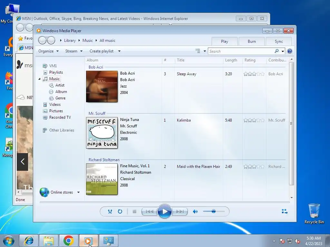
Task: Open the Create playlist dropdown arrow
Action: pos(119,51)
